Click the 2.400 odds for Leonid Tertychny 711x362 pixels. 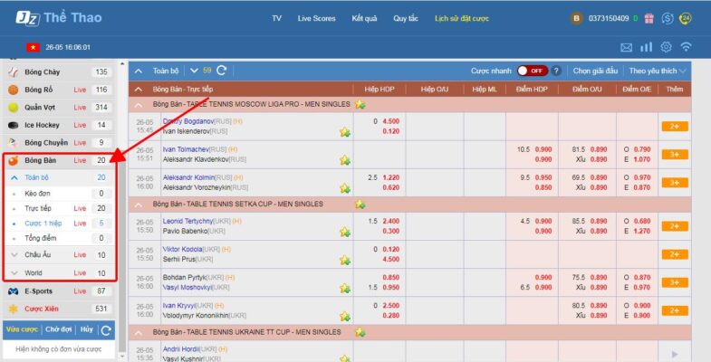point(390,221)
